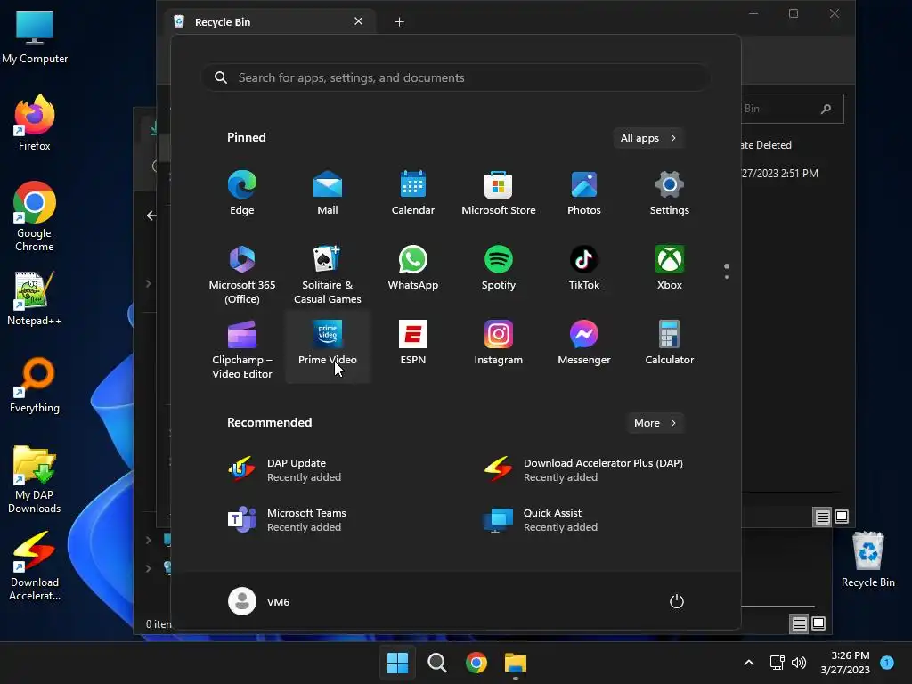Image resolution: width=912 pixels, height=684 pixels.
Task: Launch Instagram
Action: pos(499,343)
